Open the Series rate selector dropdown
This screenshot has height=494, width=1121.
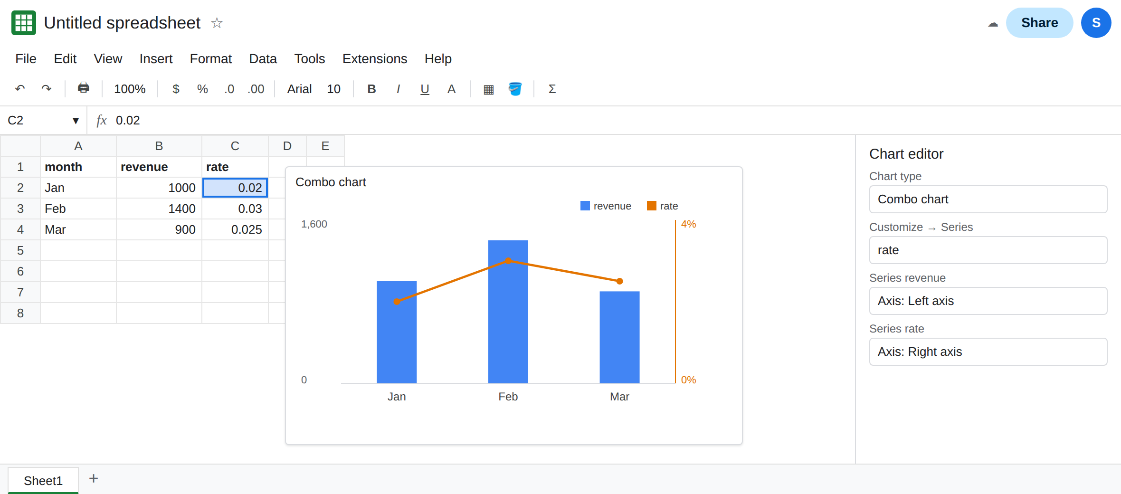pyautogui.click(x=988, y=250)
